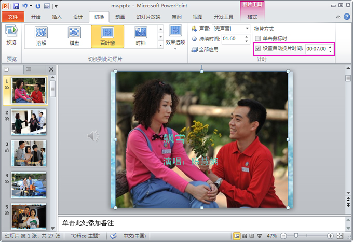Start Slide Show view icon
The image size is (353, 242).
click(260, 236)
